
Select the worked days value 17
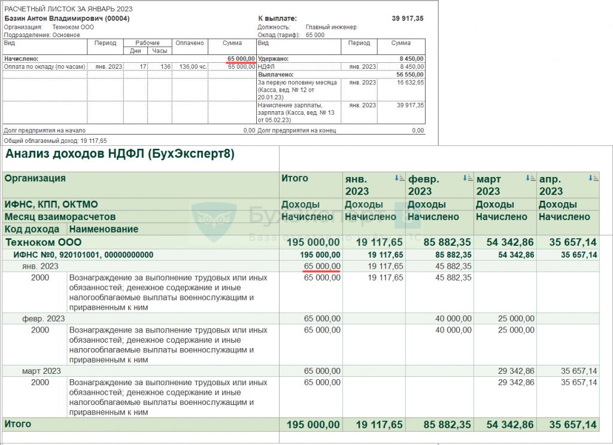tap(142, 67)
